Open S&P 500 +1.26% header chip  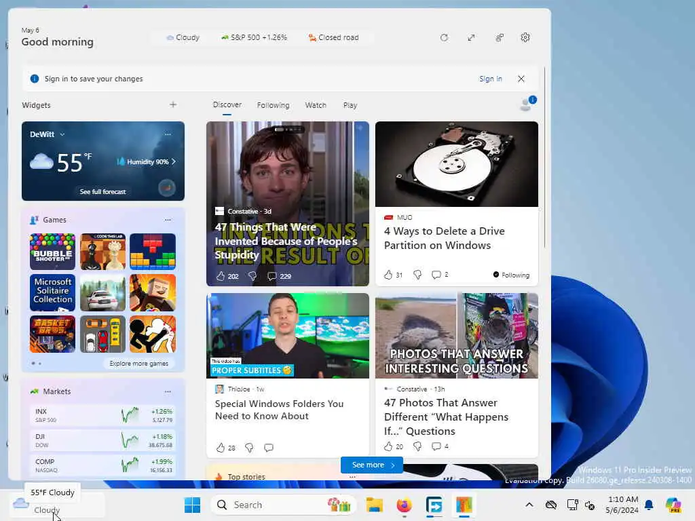(254, 38)
